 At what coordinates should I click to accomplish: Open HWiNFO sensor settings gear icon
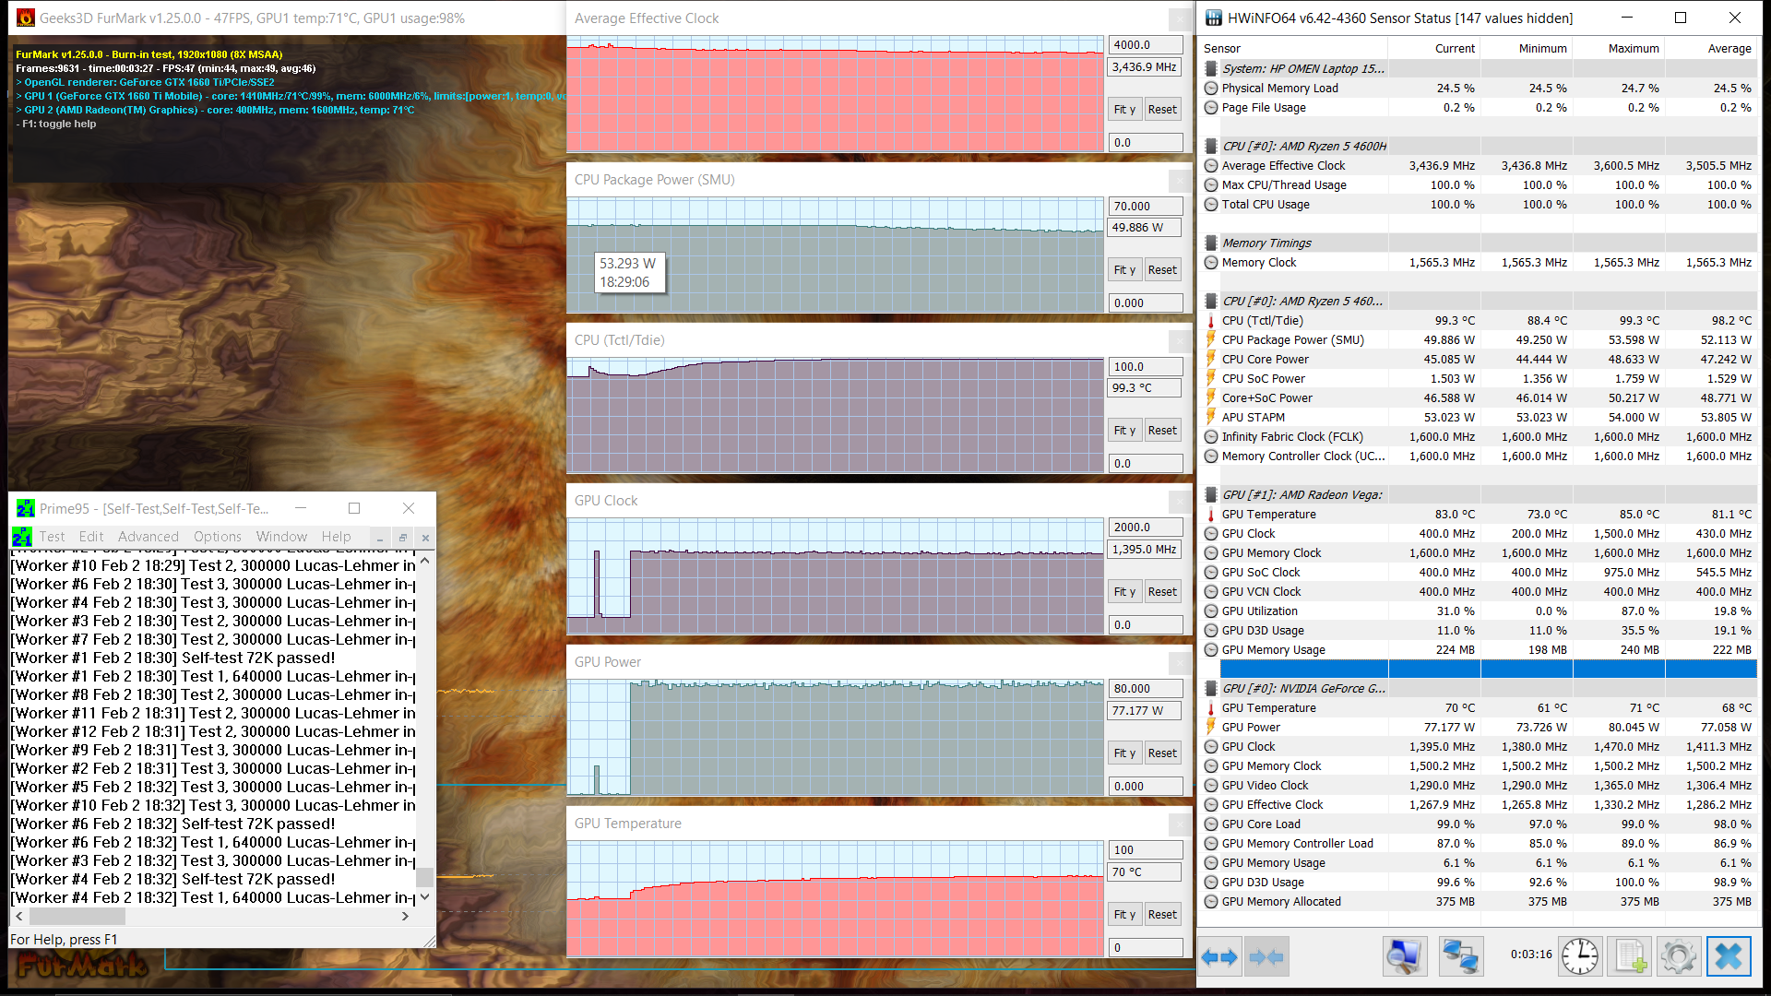point(1678,956)
